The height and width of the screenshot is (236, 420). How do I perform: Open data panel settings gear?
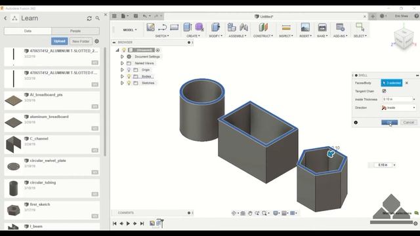(96, 41)
